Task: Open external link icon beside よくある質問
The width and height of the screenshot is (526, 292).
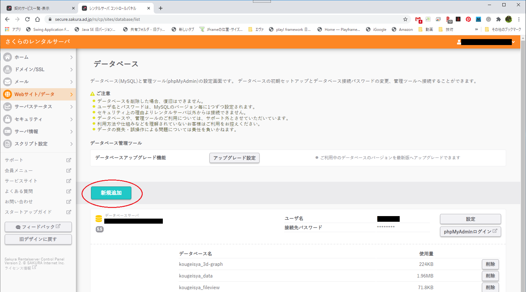Action: pos(69,191)
